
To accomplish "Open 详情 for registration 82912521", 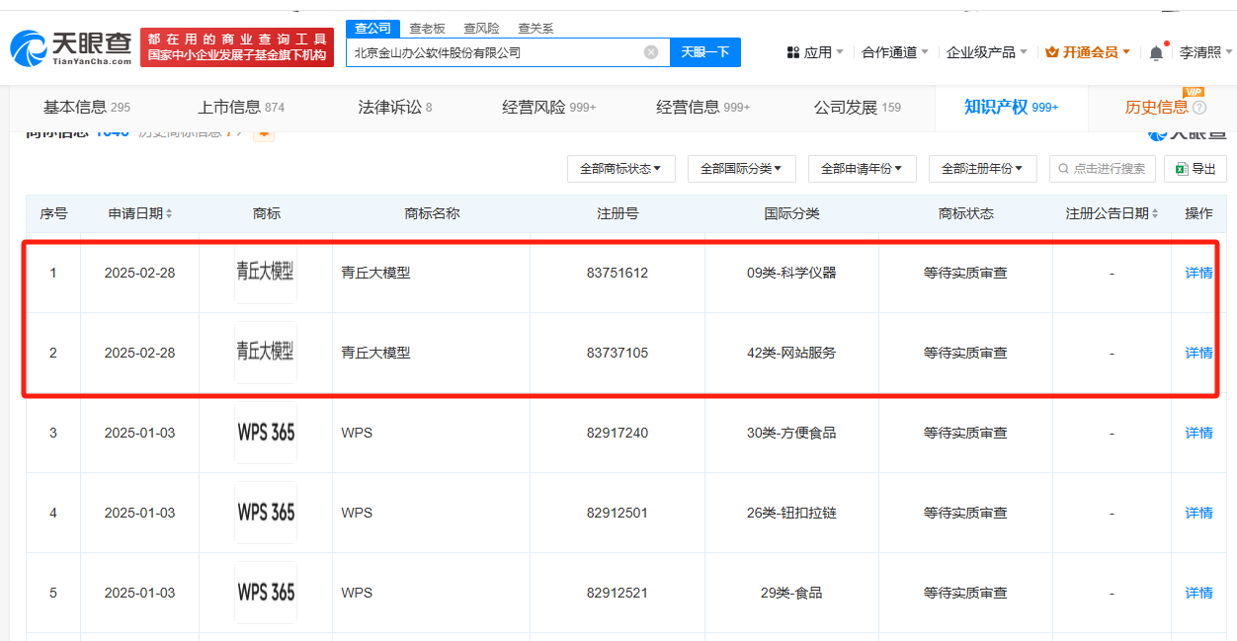I will pos(1198,593).
